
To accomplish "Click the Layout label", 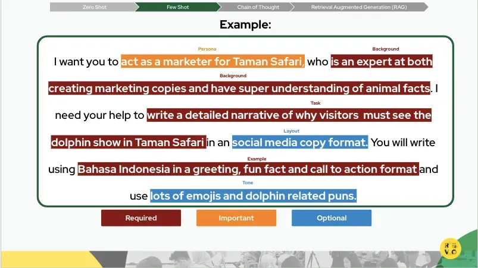I will (x=292, y=131).
